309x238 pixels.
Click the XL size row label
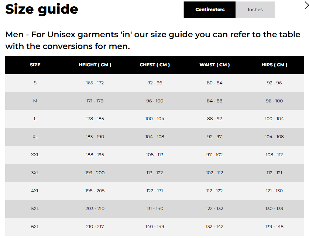tap(35, 137)
